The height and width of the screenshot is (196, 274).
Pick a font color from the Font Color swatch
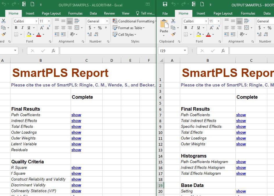click(x=39, y=34)
